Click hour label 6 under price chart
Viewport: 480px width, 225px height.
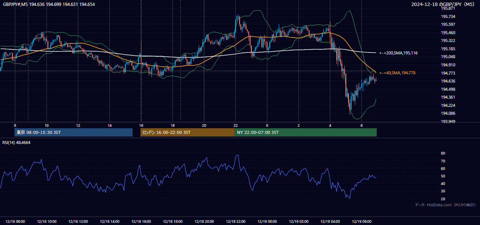pyautogui.click(x=361, y=125)
